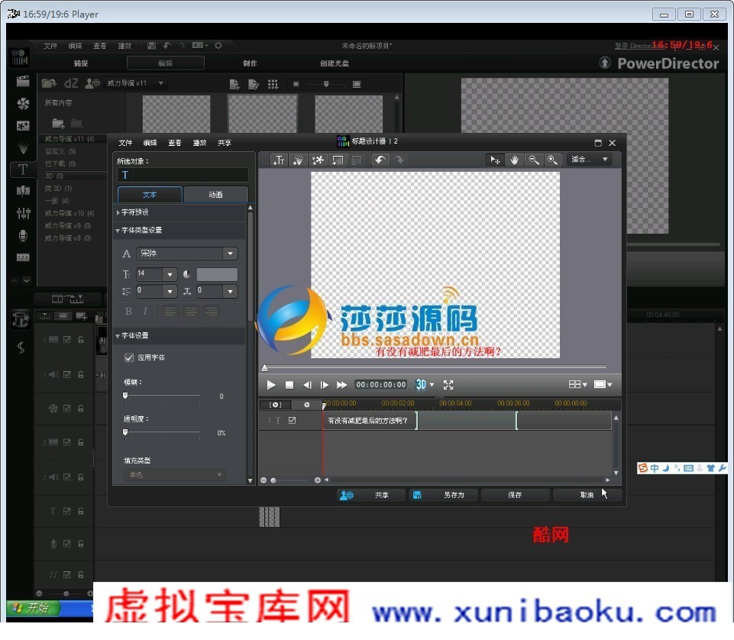Viewport: 734px width, 640px height.
Task: Open the FX Room in main sidebar
Action: 22,103
